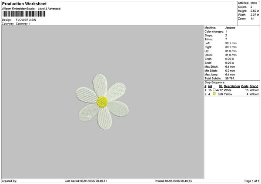Click the Machine value Janome
Viewport: 261px width, 184px height.
click(230, 28)
